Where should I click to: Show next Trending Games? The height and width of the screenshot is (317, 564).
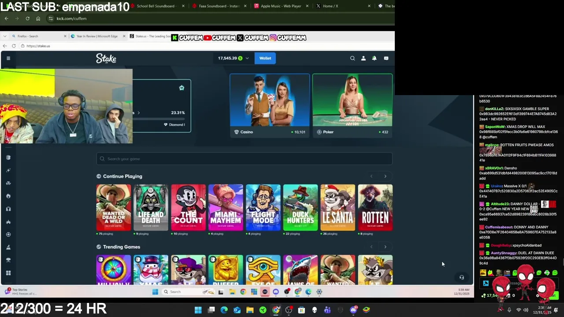coord(385,247)
